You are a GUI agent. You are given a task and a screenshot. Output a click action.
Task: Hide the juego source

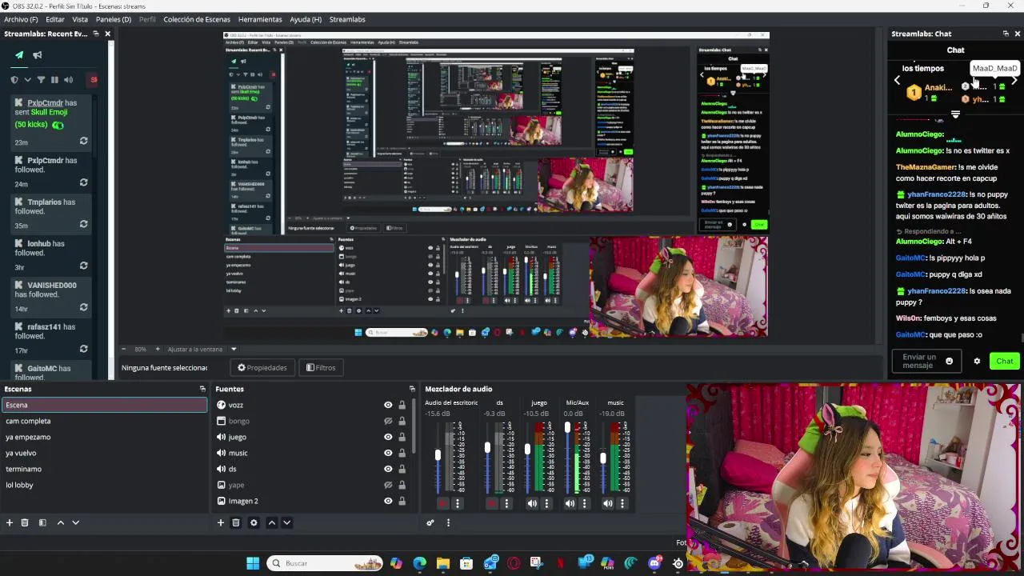[388, 437]
